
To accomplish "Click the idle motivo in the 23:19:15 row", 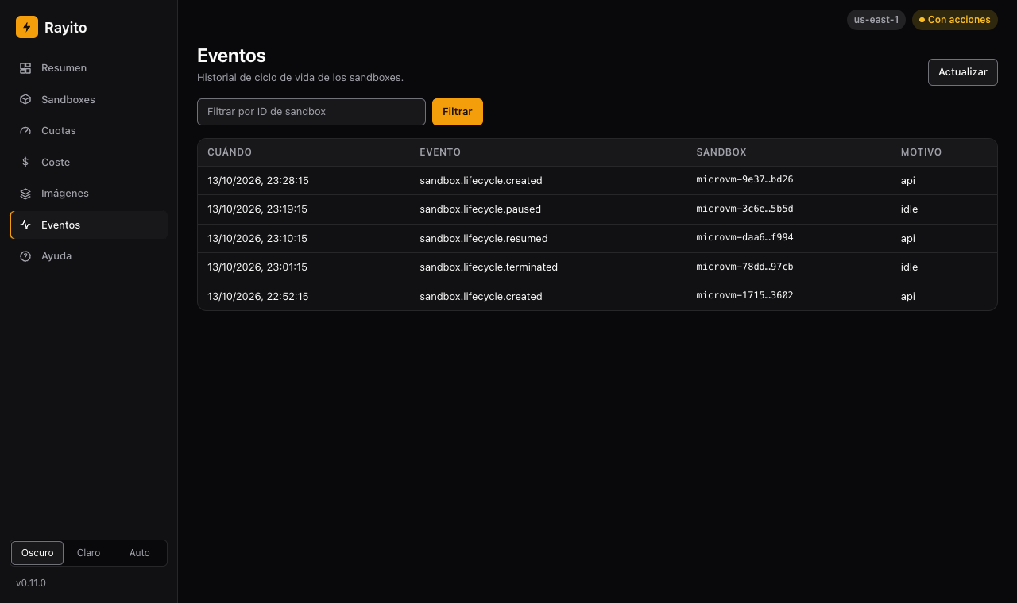I will (x=909, y=209).
